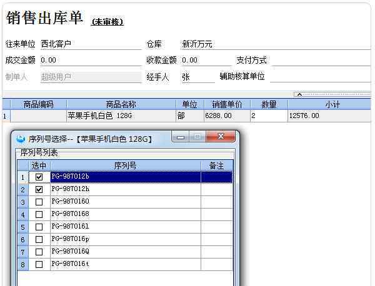The height and width of the screenshot is (286, 375).
Task: Click the 经手人 field showing 张
Action: [197, 77]
